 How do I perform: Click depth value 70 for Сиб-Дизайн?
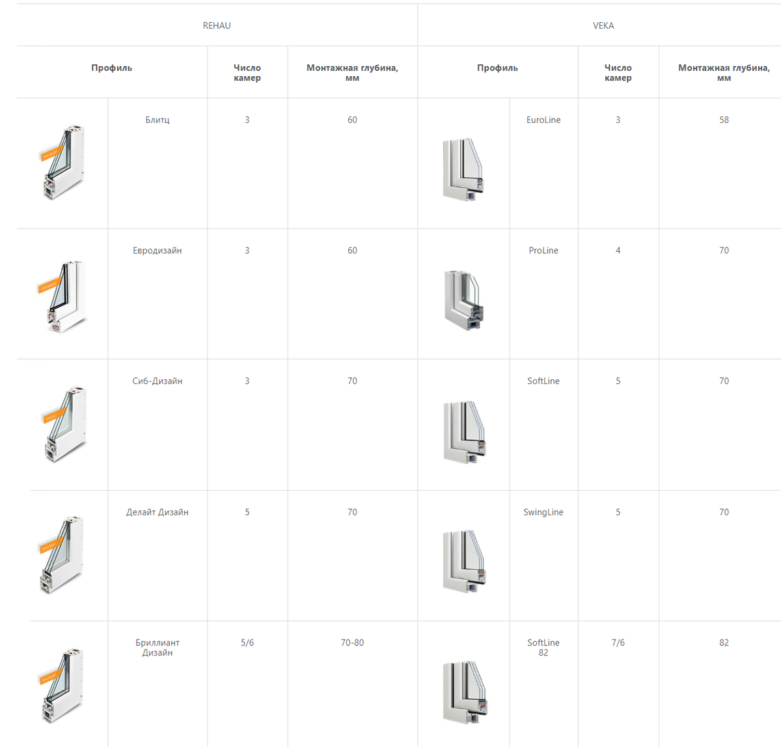tap(352, 381)
